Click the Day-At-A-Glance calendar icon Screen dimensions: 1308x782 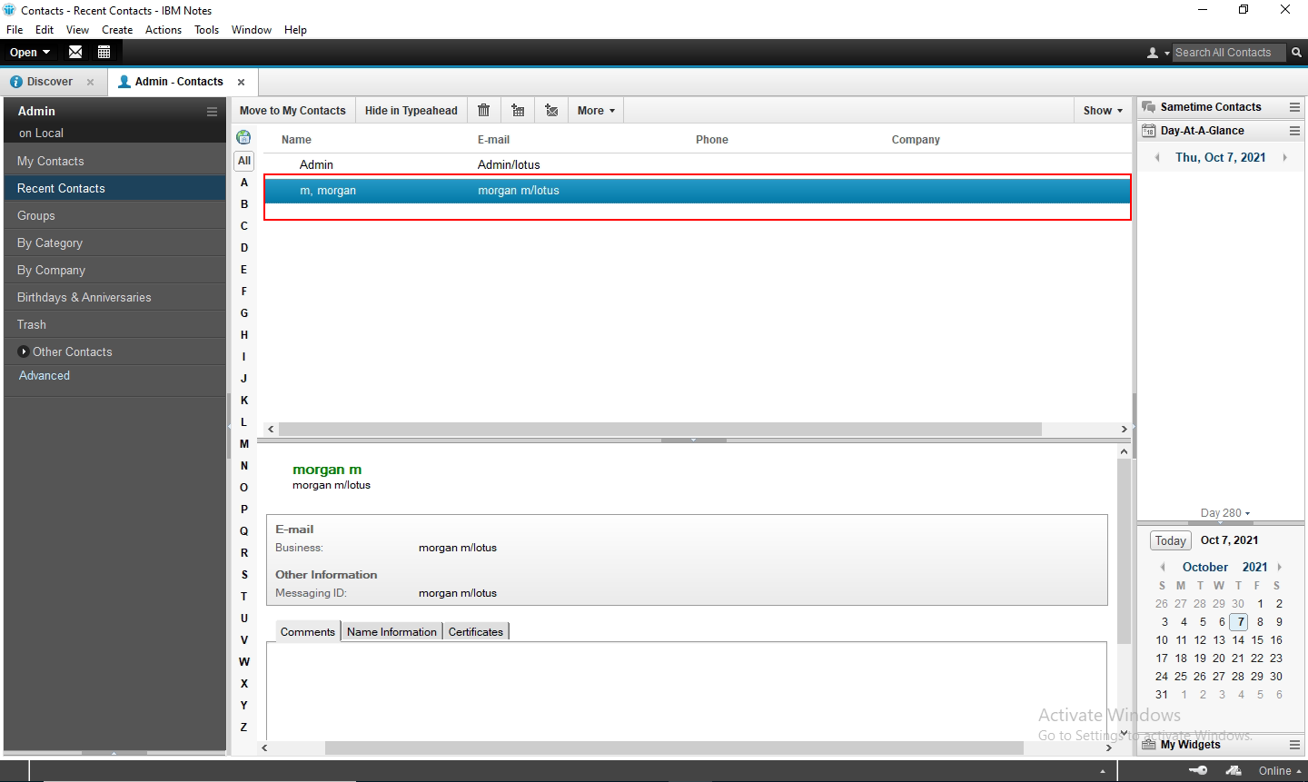click(x=1148, y=131)
